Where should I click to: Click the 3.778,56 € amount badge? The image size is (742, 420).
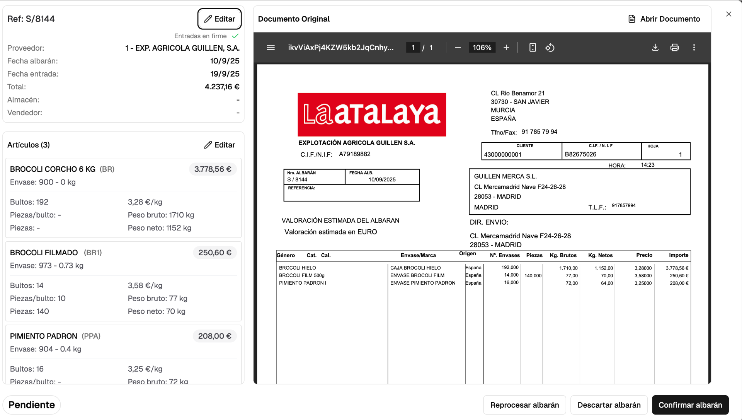click(213, 169)
